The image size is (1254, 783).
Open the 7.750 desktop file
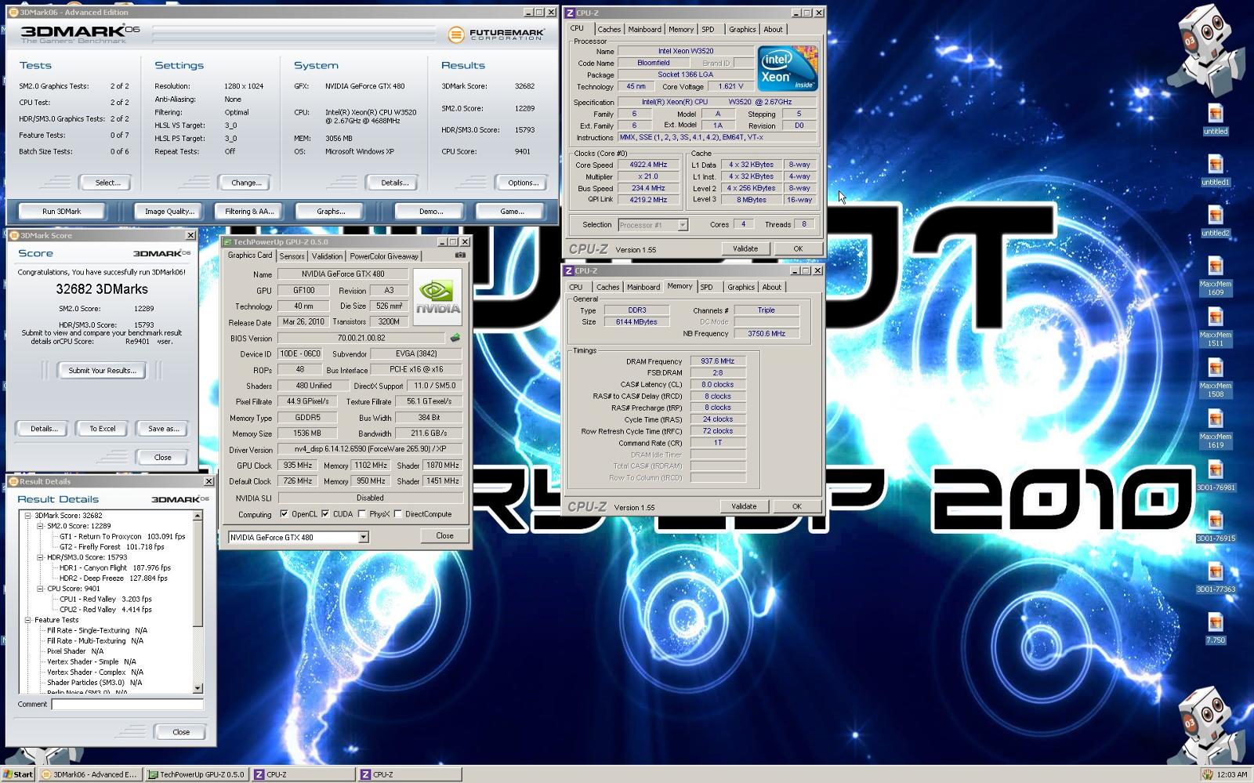point(1216,629)
